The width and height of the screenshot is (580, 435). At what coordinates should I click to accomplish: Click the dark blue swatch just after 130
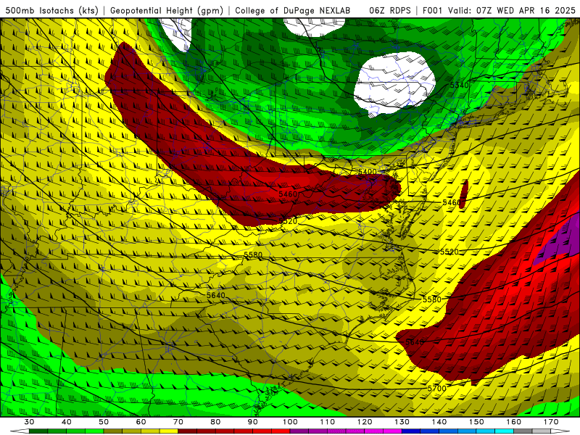coord(411,431)
